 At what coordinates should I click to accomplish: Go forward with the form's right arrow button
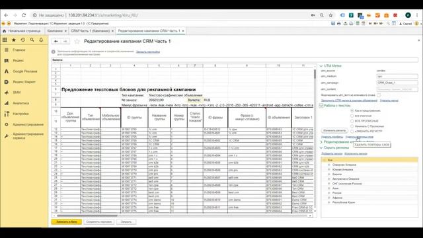point(65,41)
